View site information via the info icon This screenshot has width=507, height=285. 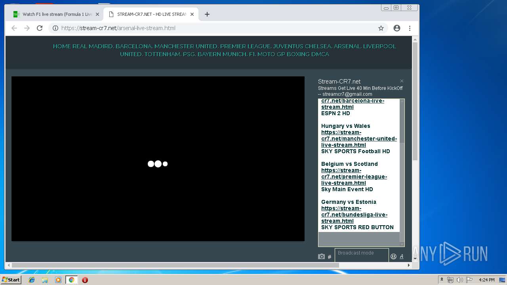point(55,28)
